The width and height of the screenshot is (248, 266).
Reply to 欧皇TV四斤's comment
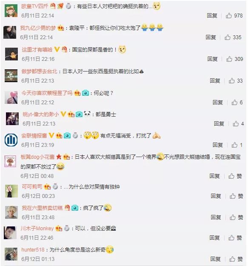tap(212, 16)
